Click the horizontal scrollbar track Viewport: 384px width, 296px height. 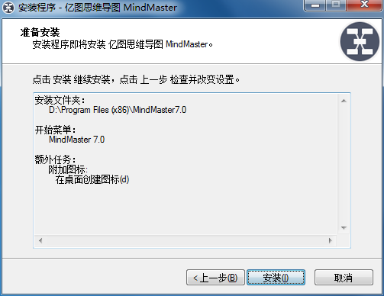(x=186, y=240)
